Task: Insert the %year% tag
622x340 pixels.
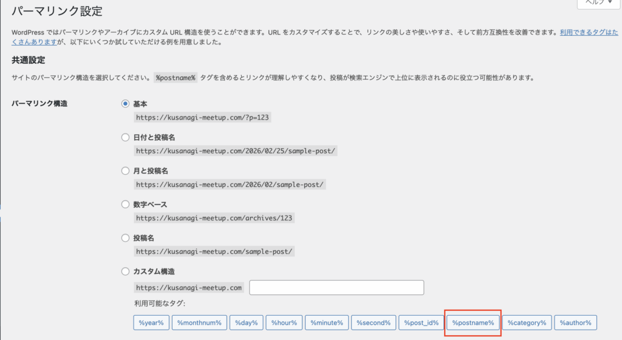Action: point(151,322)
